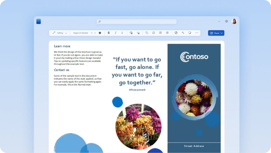
Task: Toggle italic formatting
Action: coord(115,33)
